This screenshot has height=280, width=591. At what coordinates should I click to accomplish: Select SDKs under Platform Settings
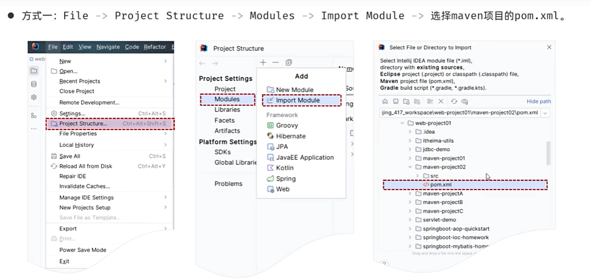point(223,152)
